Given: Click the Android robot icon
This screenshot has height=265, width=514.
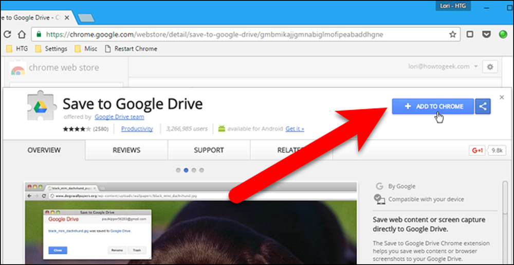Looking at the screenshot, I should (222, 129).
